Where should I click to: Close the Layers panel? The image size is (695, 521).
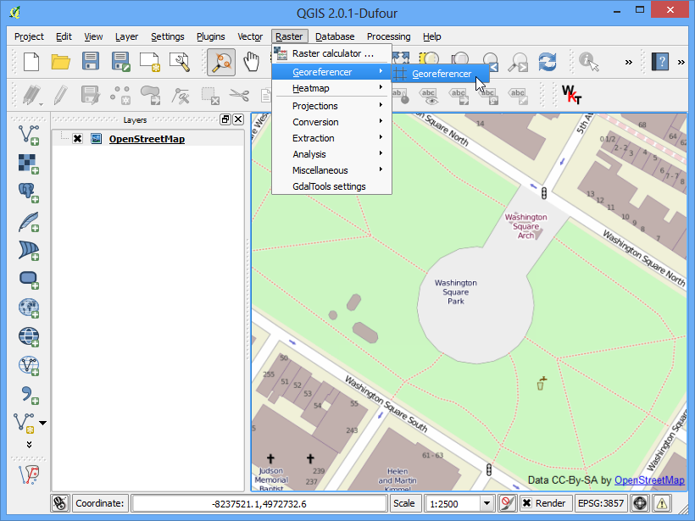[238, 119]
